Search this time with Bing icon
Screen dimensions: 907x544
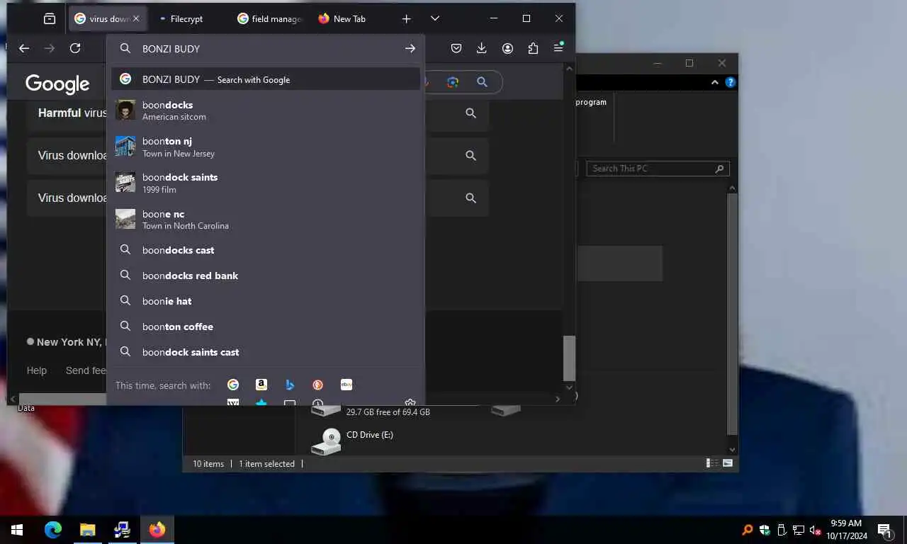[x=290, y=385]
